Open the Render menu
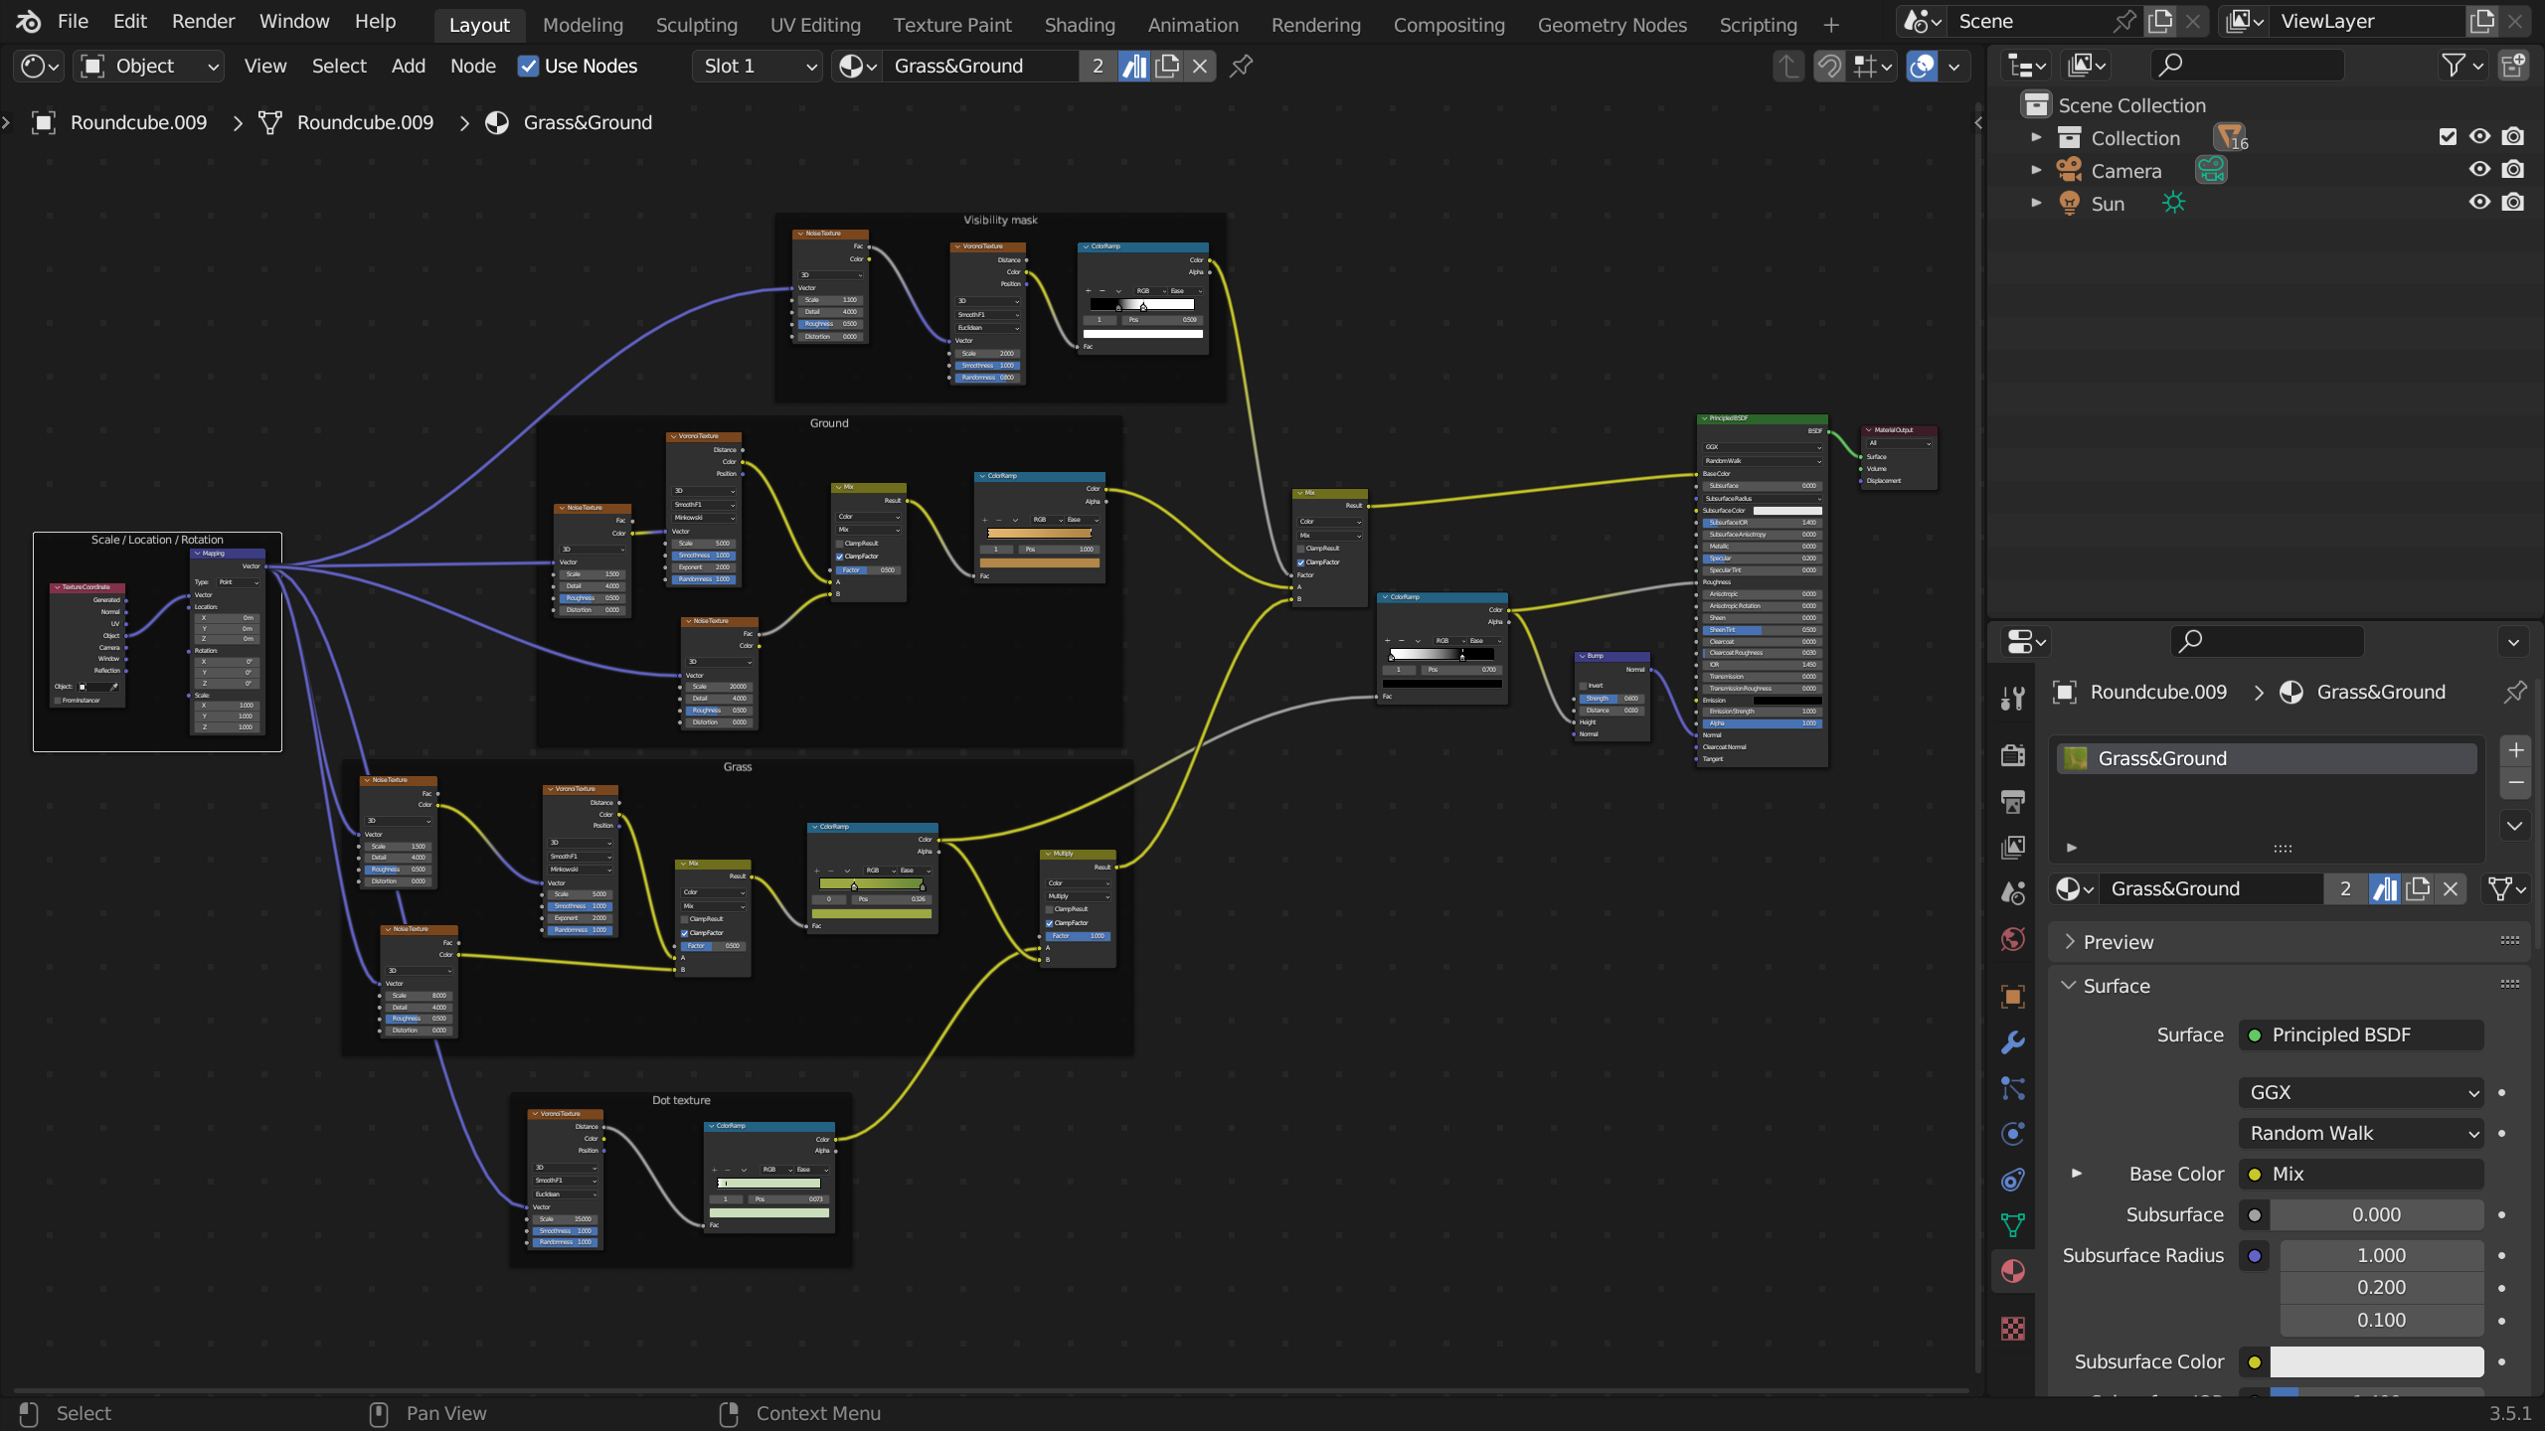 (x=203, y=22)
